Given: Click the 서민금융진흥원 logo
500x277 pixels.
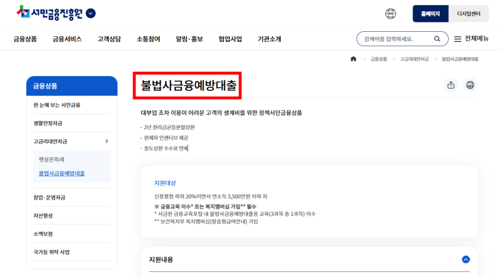Looking at the screenshot, I should coord(49,13).
